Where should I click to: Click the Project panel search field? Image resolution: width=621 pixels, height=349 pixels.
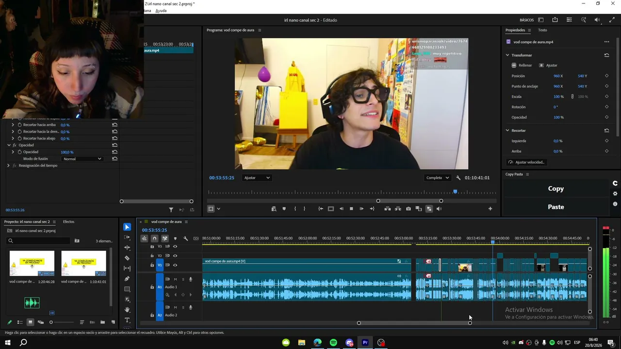click(x=39, y=241)
